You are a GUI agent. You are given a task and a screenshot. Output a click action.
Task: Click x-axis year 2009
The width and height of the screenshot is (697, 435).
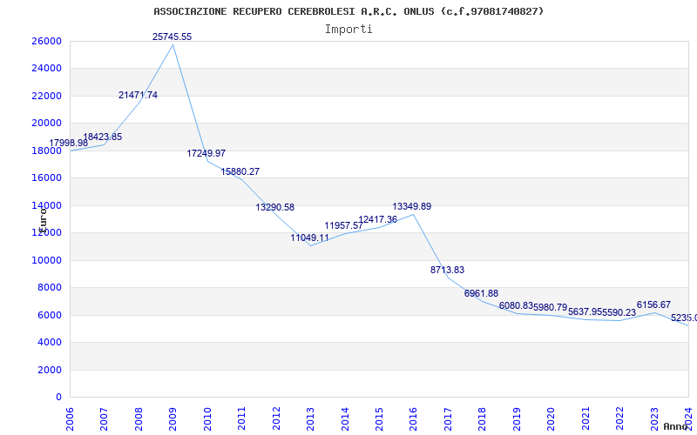click(173, 418)
